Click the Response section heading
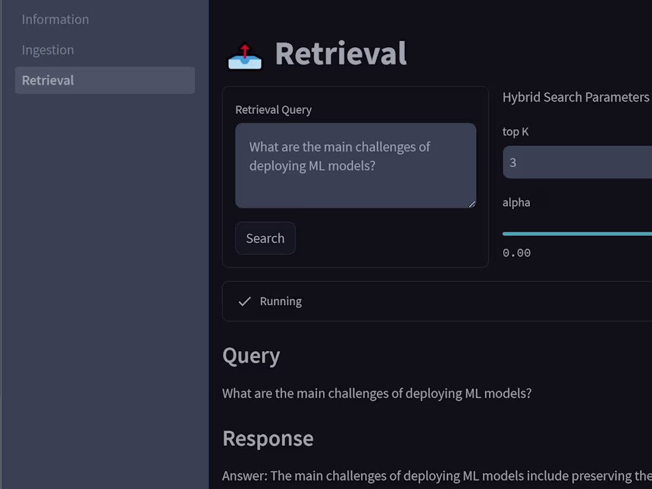This screenshot has width=652, height=489. click(268, 438)
